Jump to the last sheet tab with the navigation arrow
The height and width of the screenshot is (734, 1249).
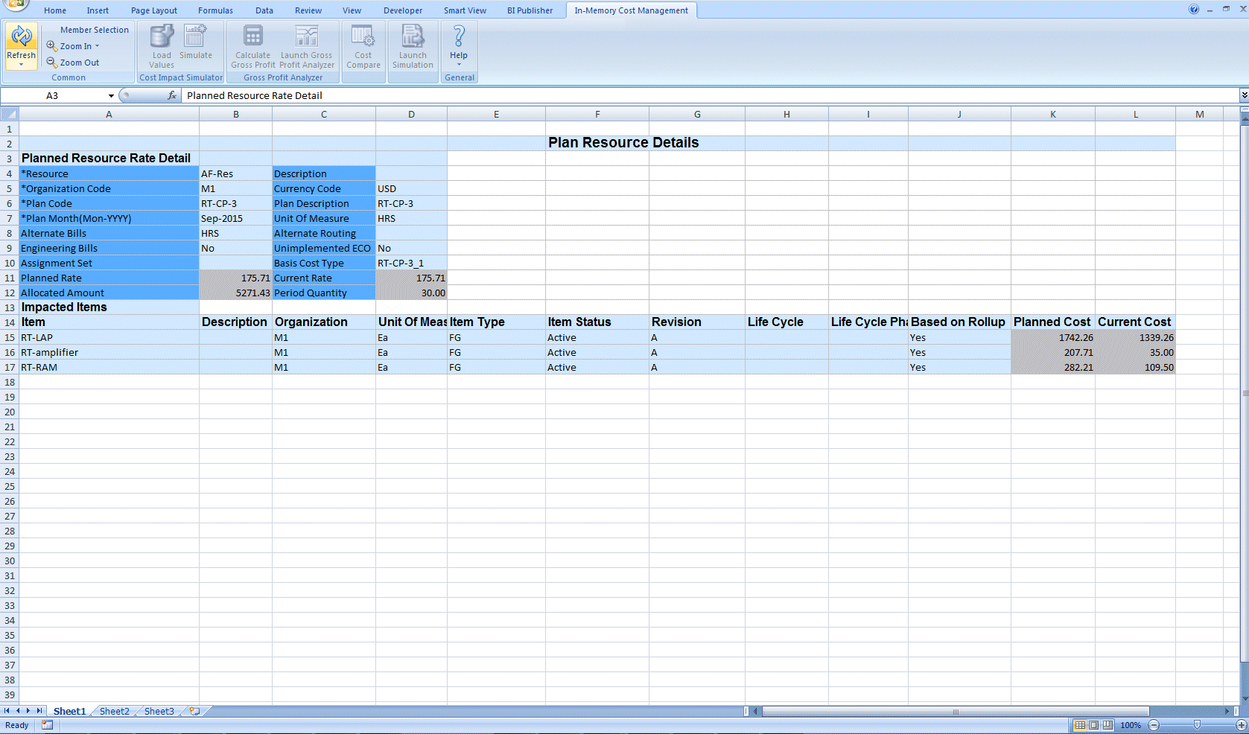[39, 711]
